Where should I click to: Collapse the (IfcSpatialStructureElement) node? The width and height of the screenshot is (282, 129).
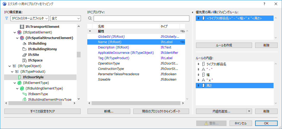tap(17, 38)
